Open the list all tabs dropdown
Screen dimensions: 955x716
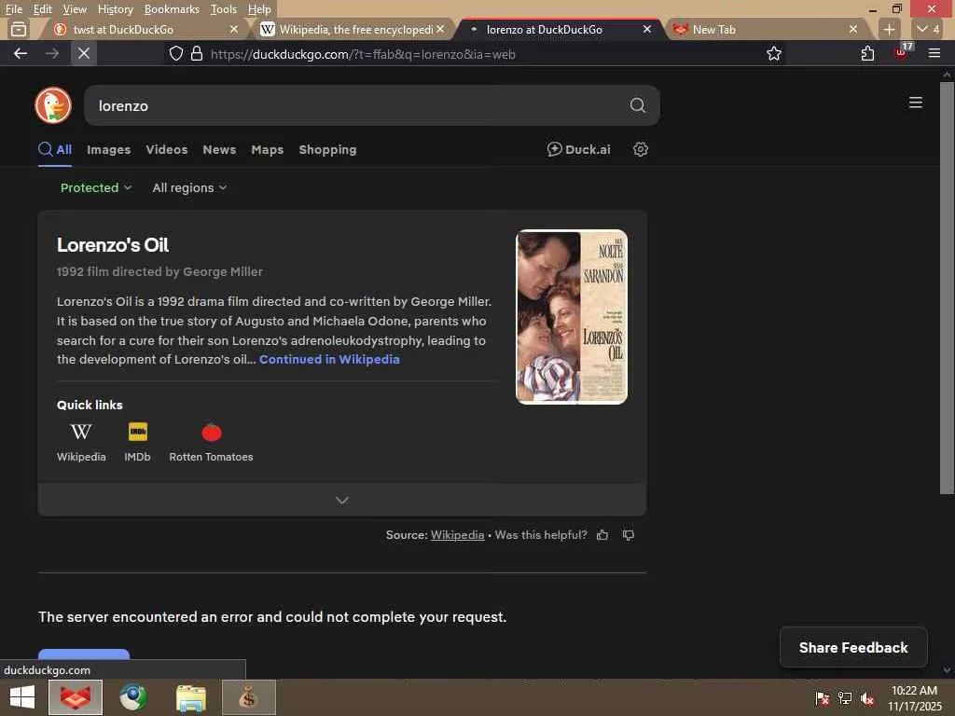tap(928, 29)
